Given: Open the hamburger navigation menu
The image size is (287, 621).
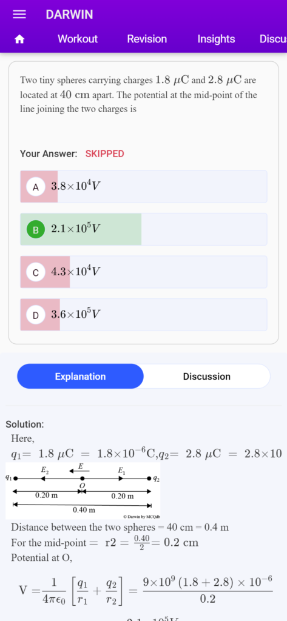Looking at the screenshot, I should (19, 15).
